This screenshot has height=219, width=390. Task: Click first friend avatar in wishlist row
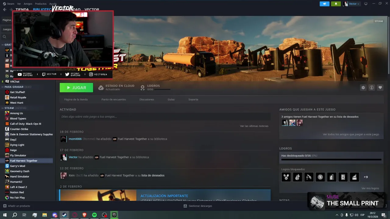coord(285,123)
